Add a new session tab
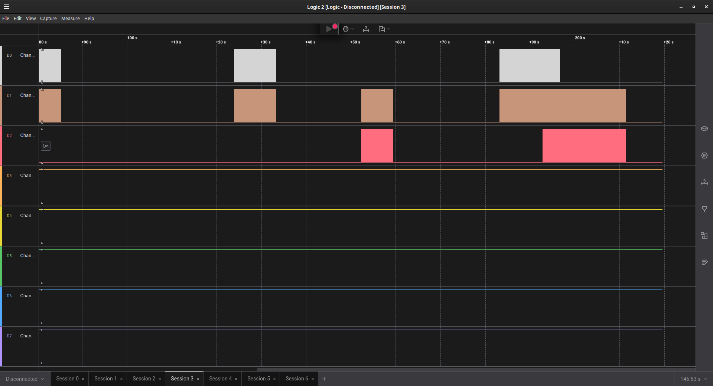Image resolution: width=713 pixels, height=386 pixels. tap(324, 379)
